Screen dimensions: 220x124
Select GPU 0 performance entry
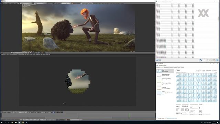(x=165, y=93)
